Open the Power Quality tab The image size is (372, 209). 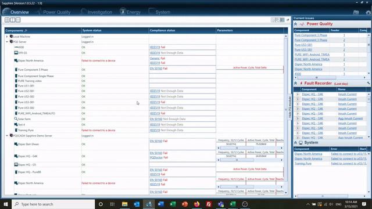tap(53, 12)
